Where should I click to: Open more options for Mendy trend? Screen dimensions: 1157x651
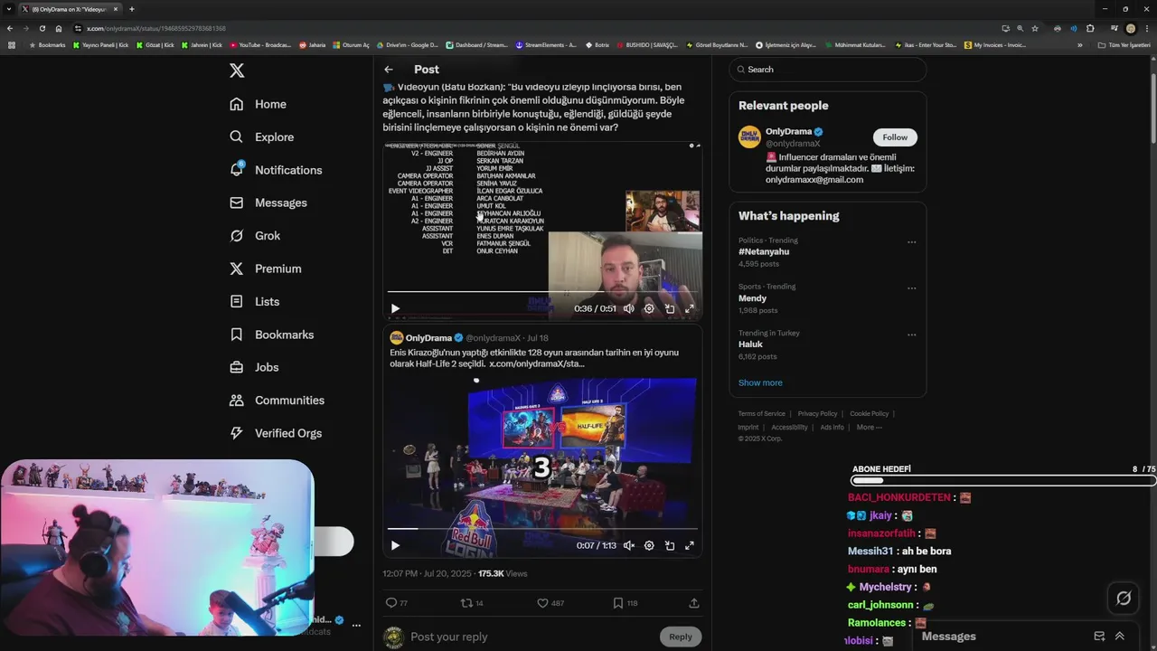coord(911,288)
